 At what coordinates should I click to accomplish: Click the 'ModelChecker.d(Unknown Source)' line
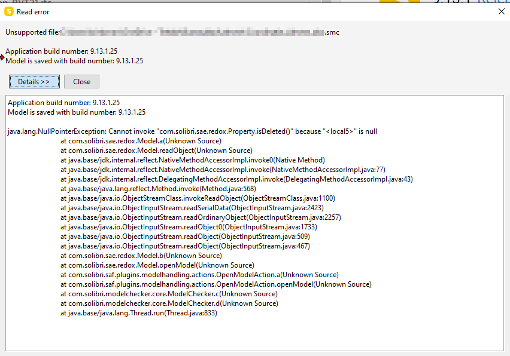click(169, 304)
